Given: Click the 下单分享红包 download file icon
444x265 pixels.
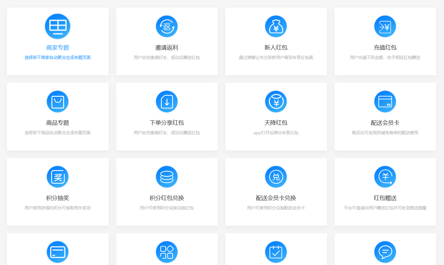Looking at the screenshot, I should click(167, 102).
